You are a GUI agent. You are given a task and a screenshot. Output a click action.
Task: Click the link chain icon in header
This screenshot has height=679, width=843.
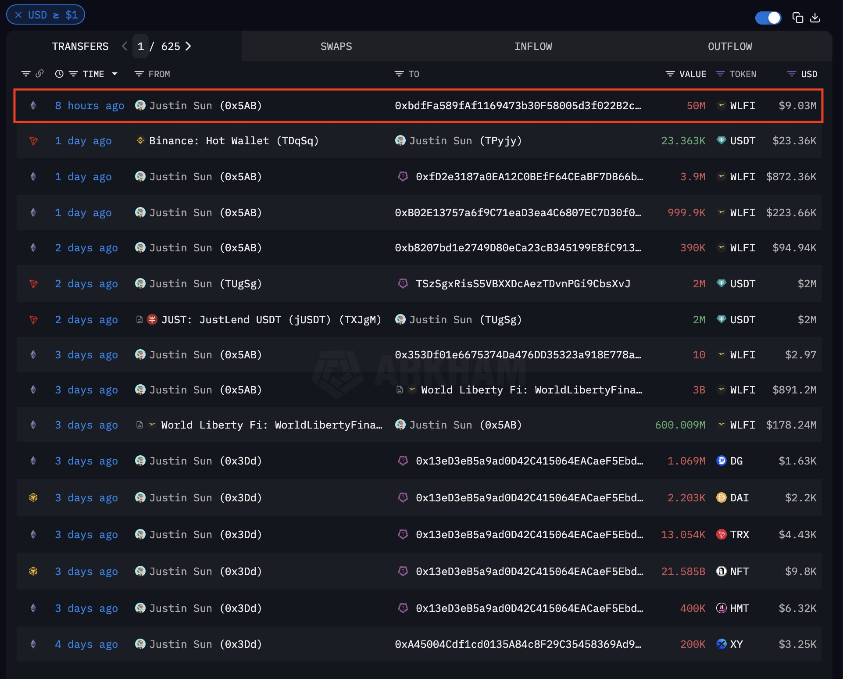tap(39, 74)
